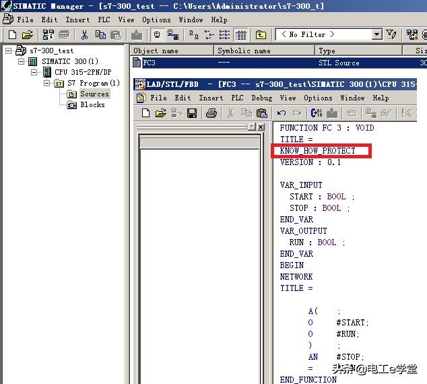
Task: Click Open icon in LAD/STL/FBD toolbar
Action: [x=161, y=113]
